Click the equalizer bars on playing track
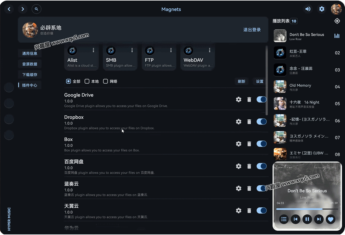The width and height of the screenshot is (345, 235). [337, 36]
